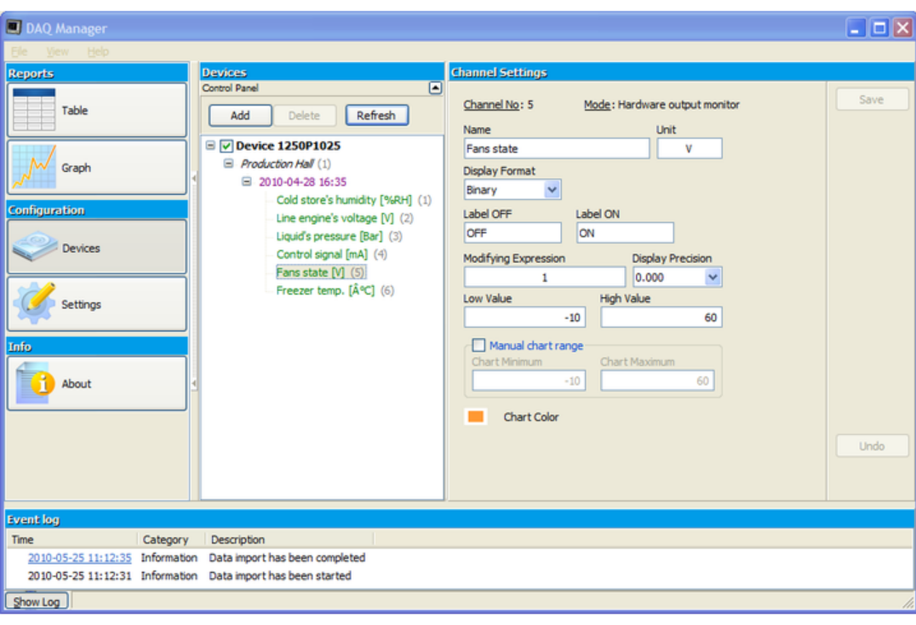This screenshot has width=916, height=625.
Task: Open the File menu
Action: pyautogui.click(x=20, y=51)
